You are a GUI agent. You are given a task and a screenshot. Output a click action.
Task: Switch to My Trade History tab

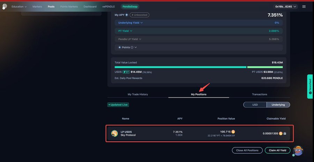click(137, 94)
